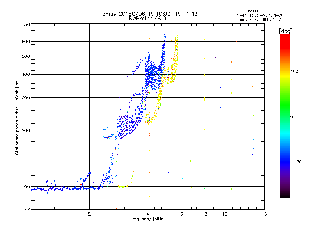Click the x-axis '4' tick label

coord(148,214)
